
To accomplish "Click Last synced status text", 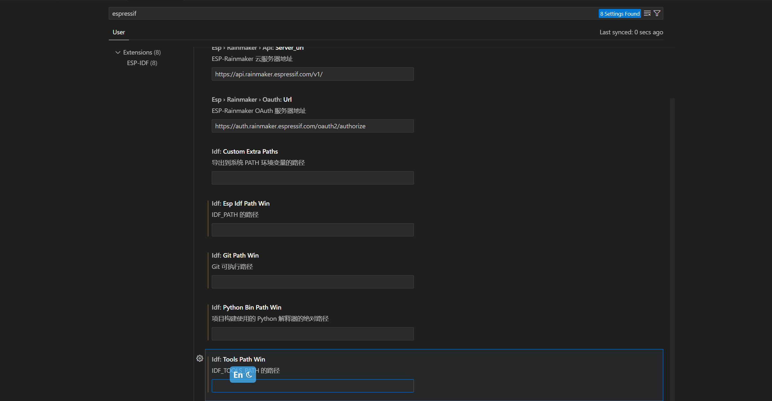I will (631, 32).
